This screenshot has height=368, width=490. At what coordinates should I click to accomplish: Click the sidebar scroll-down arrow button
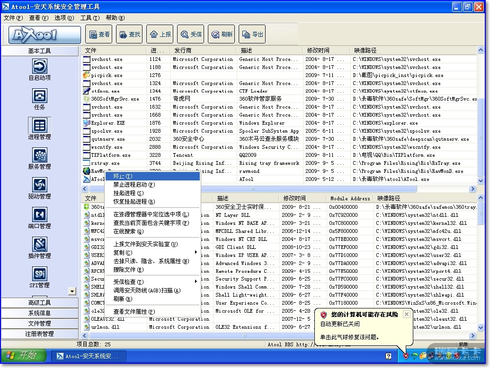point(72,291)
